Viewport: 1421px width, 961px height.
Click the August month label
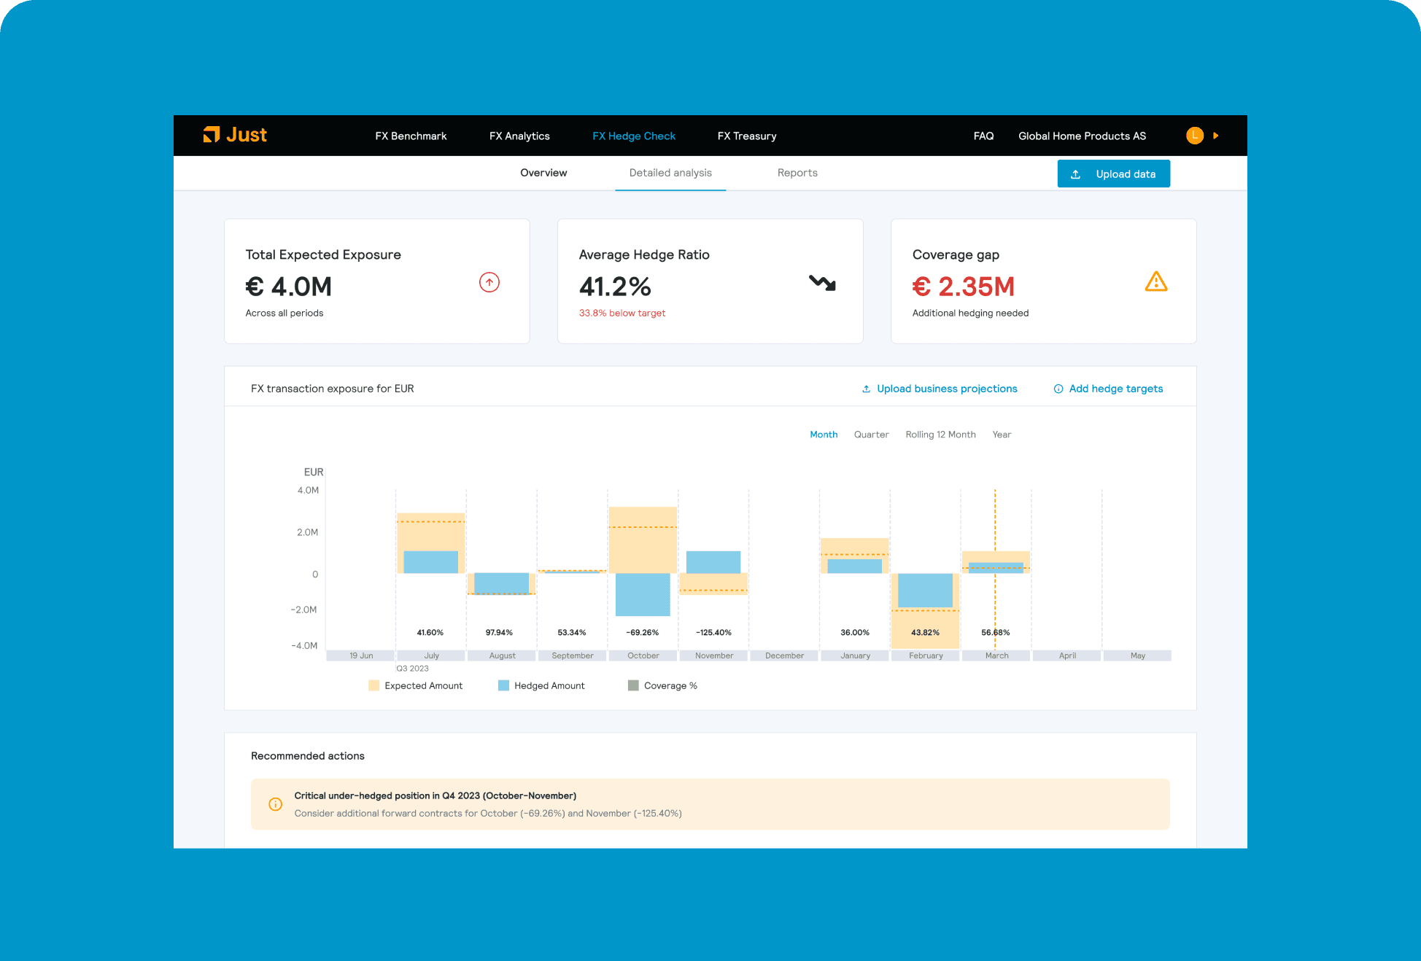[x=502, y=655]
